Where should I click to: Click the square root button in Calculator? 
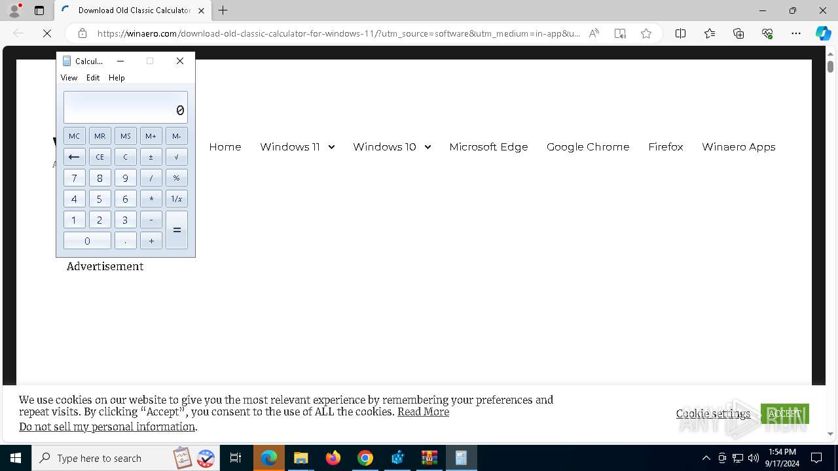point(177,157)
